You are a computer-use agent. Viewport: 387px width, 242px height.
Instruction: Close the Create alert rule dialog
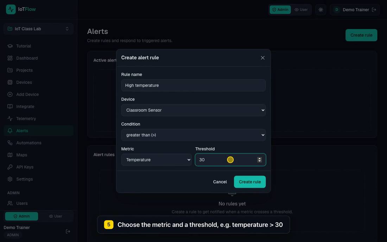(x=262, y=58)
